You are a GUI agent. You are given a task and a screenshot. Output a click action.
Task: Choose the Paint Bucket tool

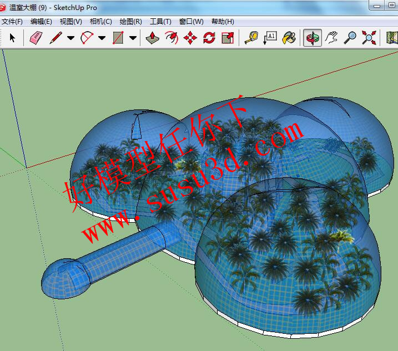coord(289,38)
